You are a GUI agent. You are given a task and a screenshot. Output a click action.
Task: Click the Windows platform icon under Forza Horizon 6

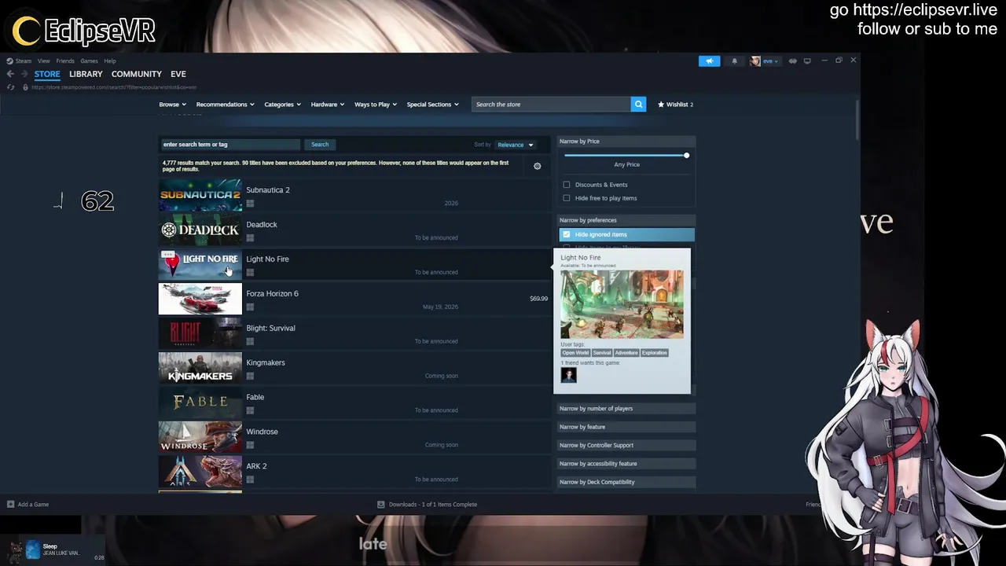click(250, 307)
